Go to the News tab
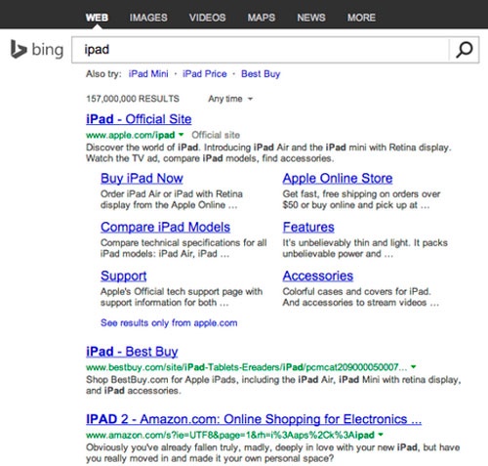Viewport: 488px width, 466px height. [x=311, y=18]
